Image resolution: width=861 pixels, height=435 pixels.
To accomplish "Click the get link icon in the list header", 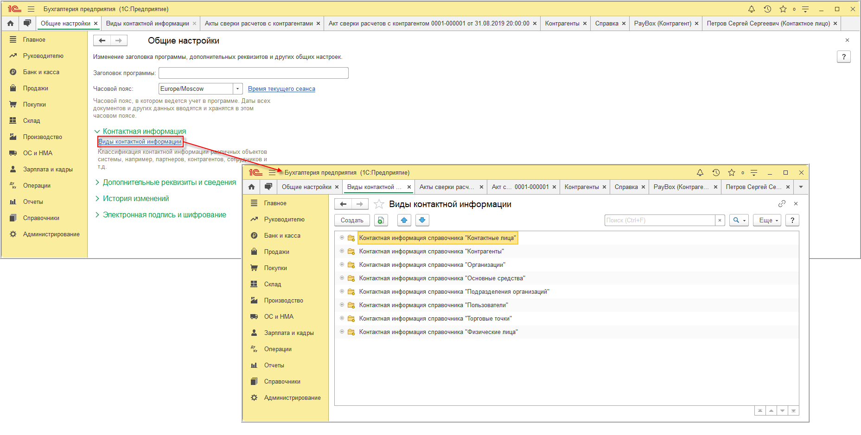I will (782, 204).
